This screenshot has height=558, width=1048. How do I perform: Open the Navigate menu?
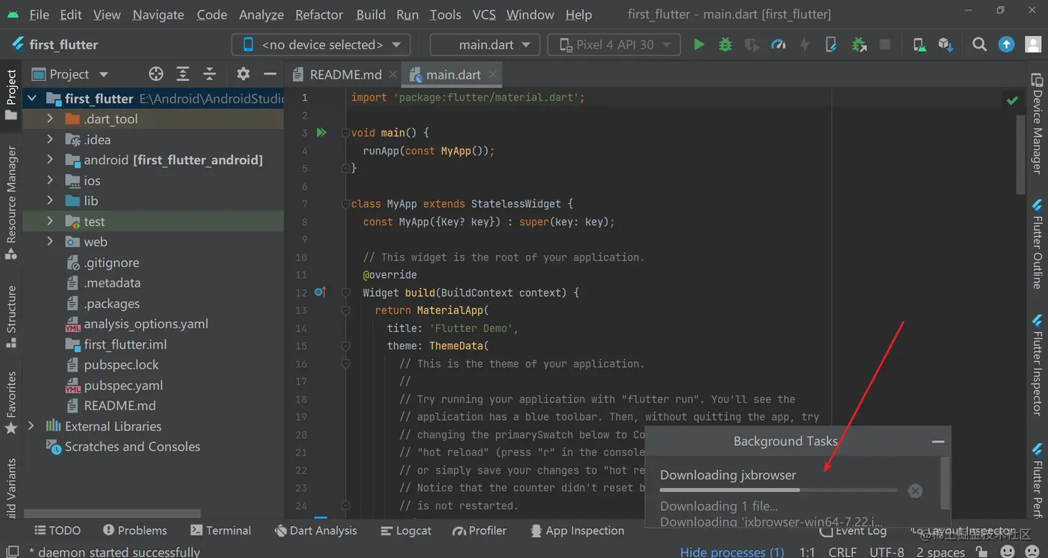(158, 15)
